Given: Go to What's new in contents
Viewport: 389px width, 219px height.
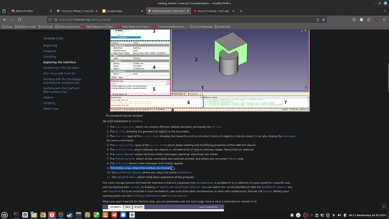Looking at the screenshot, I should click(x=51, y=109).
